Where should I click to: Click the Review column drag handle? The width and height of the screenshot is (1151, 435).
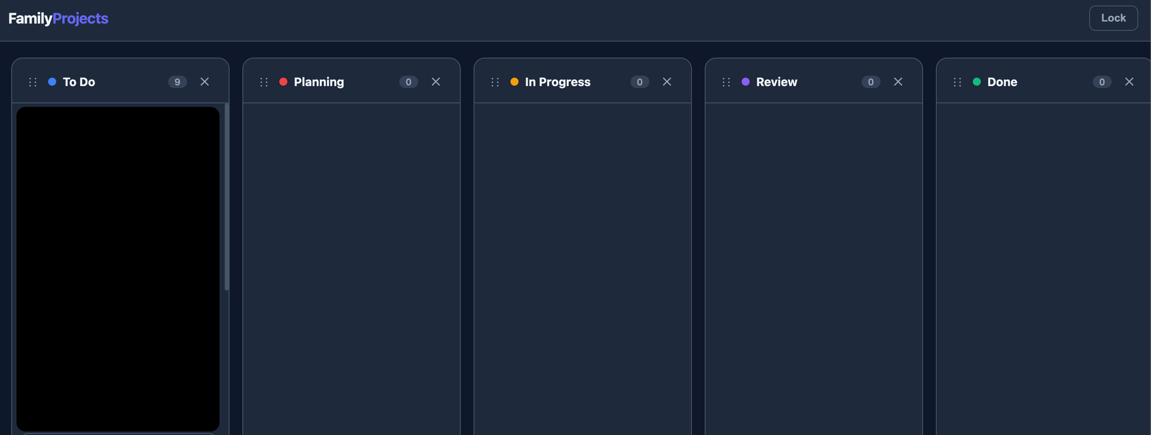pos(726,82)
